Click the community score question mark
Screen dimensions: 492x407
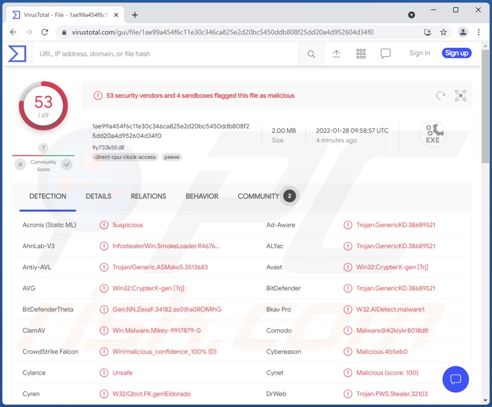click(44, 148)
